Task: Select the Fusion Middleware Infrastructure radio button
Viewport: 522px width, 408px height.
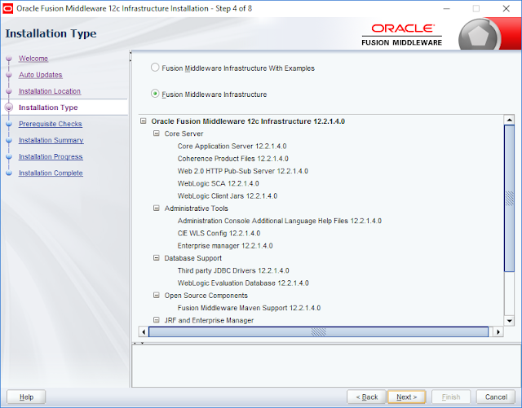Action: (x=155, y=94)
